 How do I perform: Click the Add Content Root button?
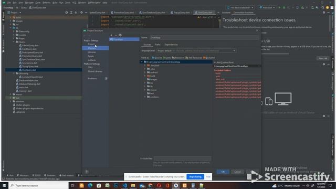(x=224, y=62)
